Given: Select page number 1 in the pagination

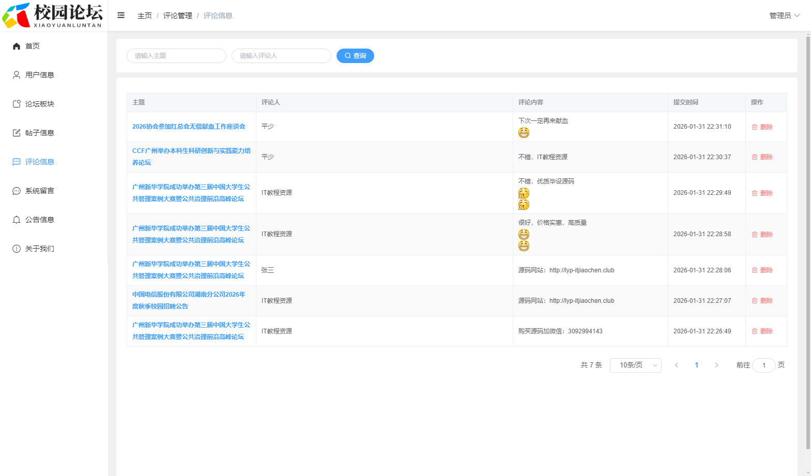Looking at the screenshot, I should [x=697, y=365].
